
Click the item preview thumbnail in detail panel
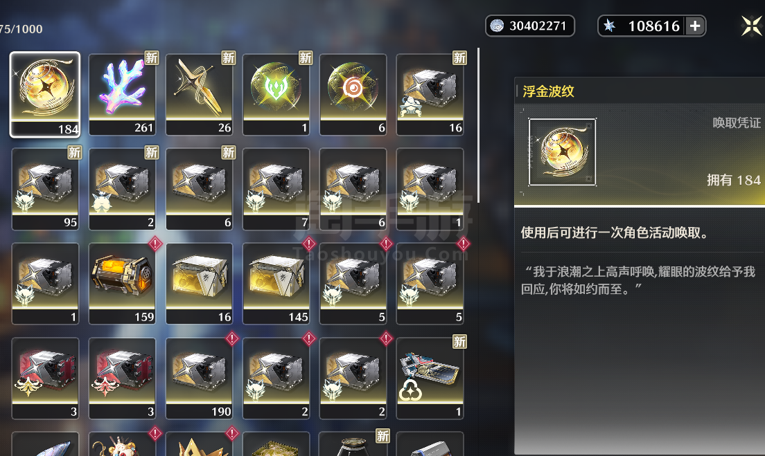(562, 152)
